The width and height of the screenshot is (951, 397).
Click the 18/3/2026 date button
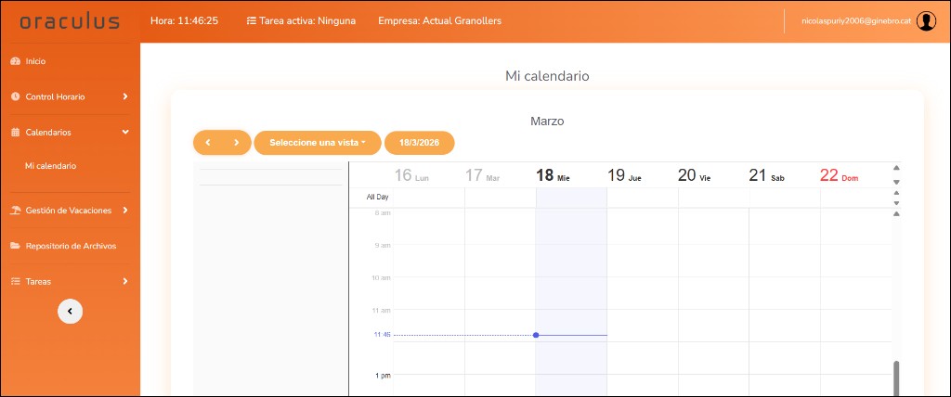[x=419, y=143]
